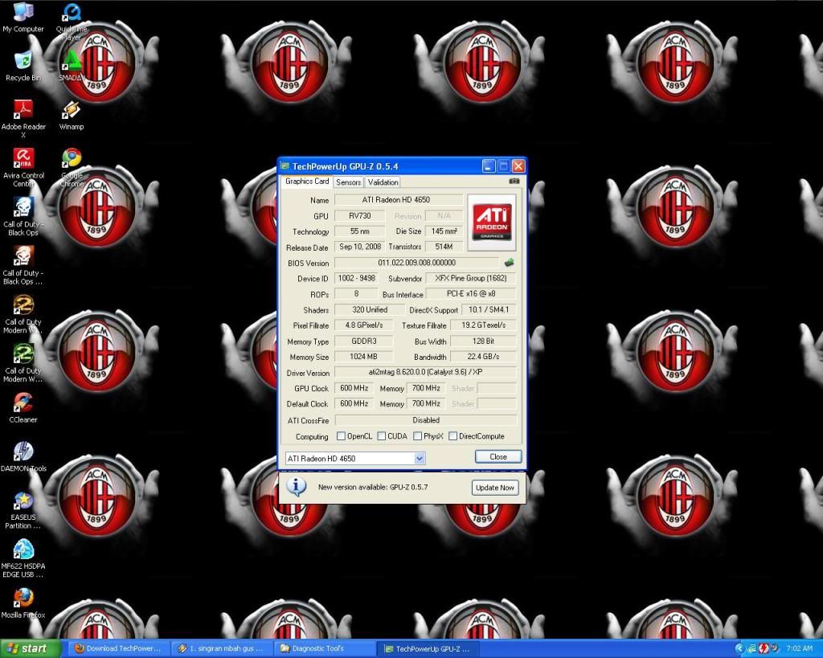This screenshot has width=823, height=658.
Task: Click the Technology value 55 nm
Action: tap(359, 231)
